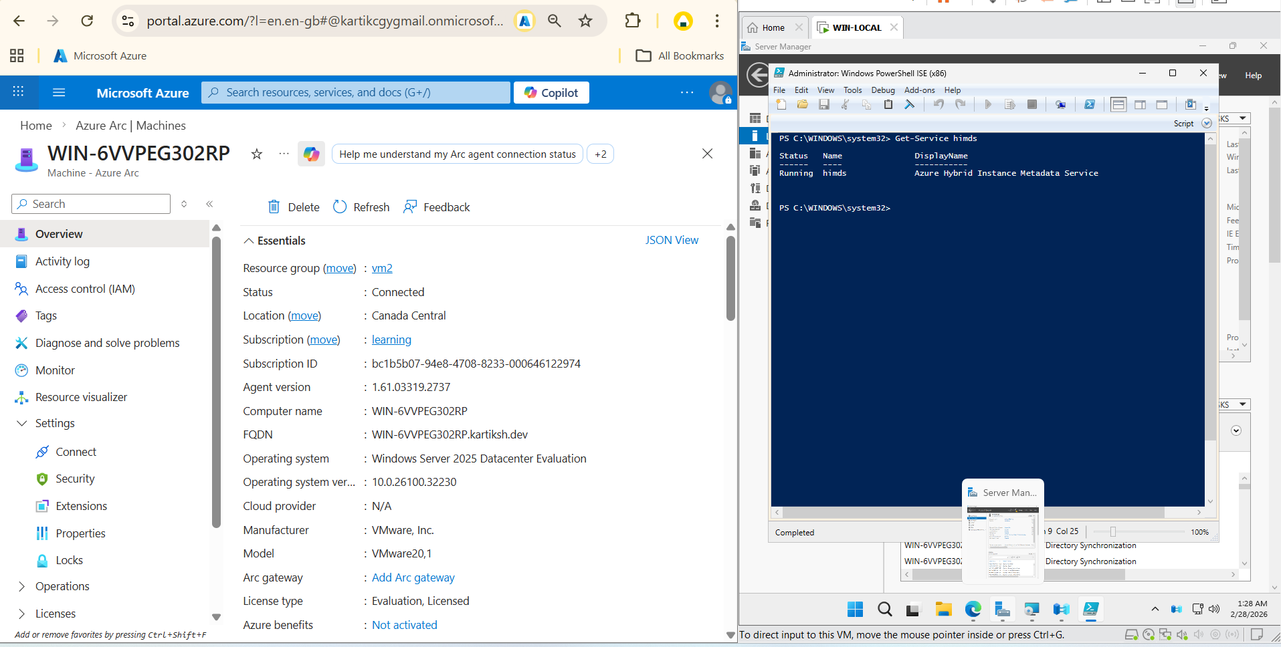1281x647 pixels.
Task: Open File menu in PowerShell ISE
Action: click(779, 90)
